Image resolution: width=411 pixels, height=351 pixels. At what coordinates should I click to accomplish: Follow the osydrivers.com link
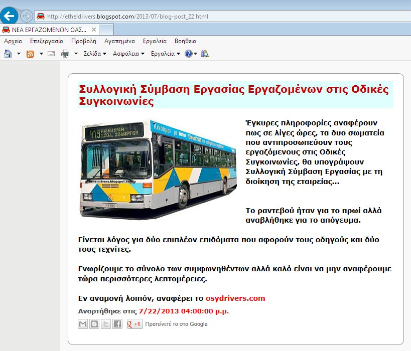[x=235, y=298]
